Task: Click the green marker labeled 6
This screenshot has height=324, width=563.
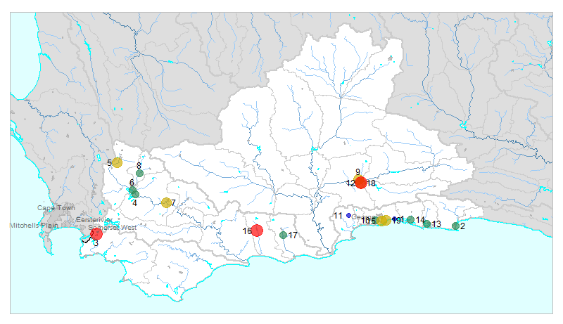Action: pos(132,190)
